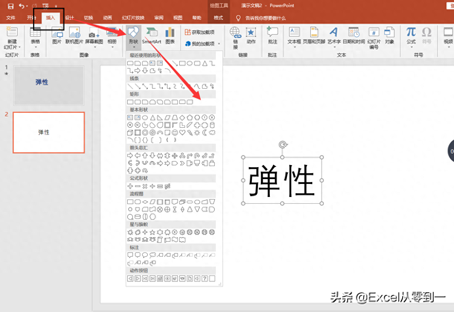This screenshot has height=312, width=454.
Task: Click the SmartArt icon in ribbon
Action: point(151,35)
